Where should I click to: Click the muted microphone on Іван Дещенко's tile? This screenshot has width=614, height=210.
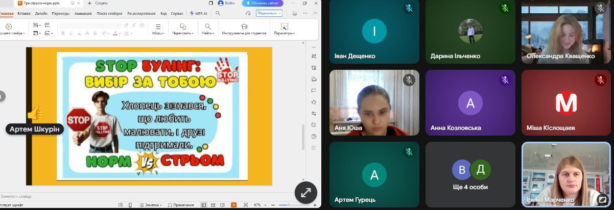409,8
